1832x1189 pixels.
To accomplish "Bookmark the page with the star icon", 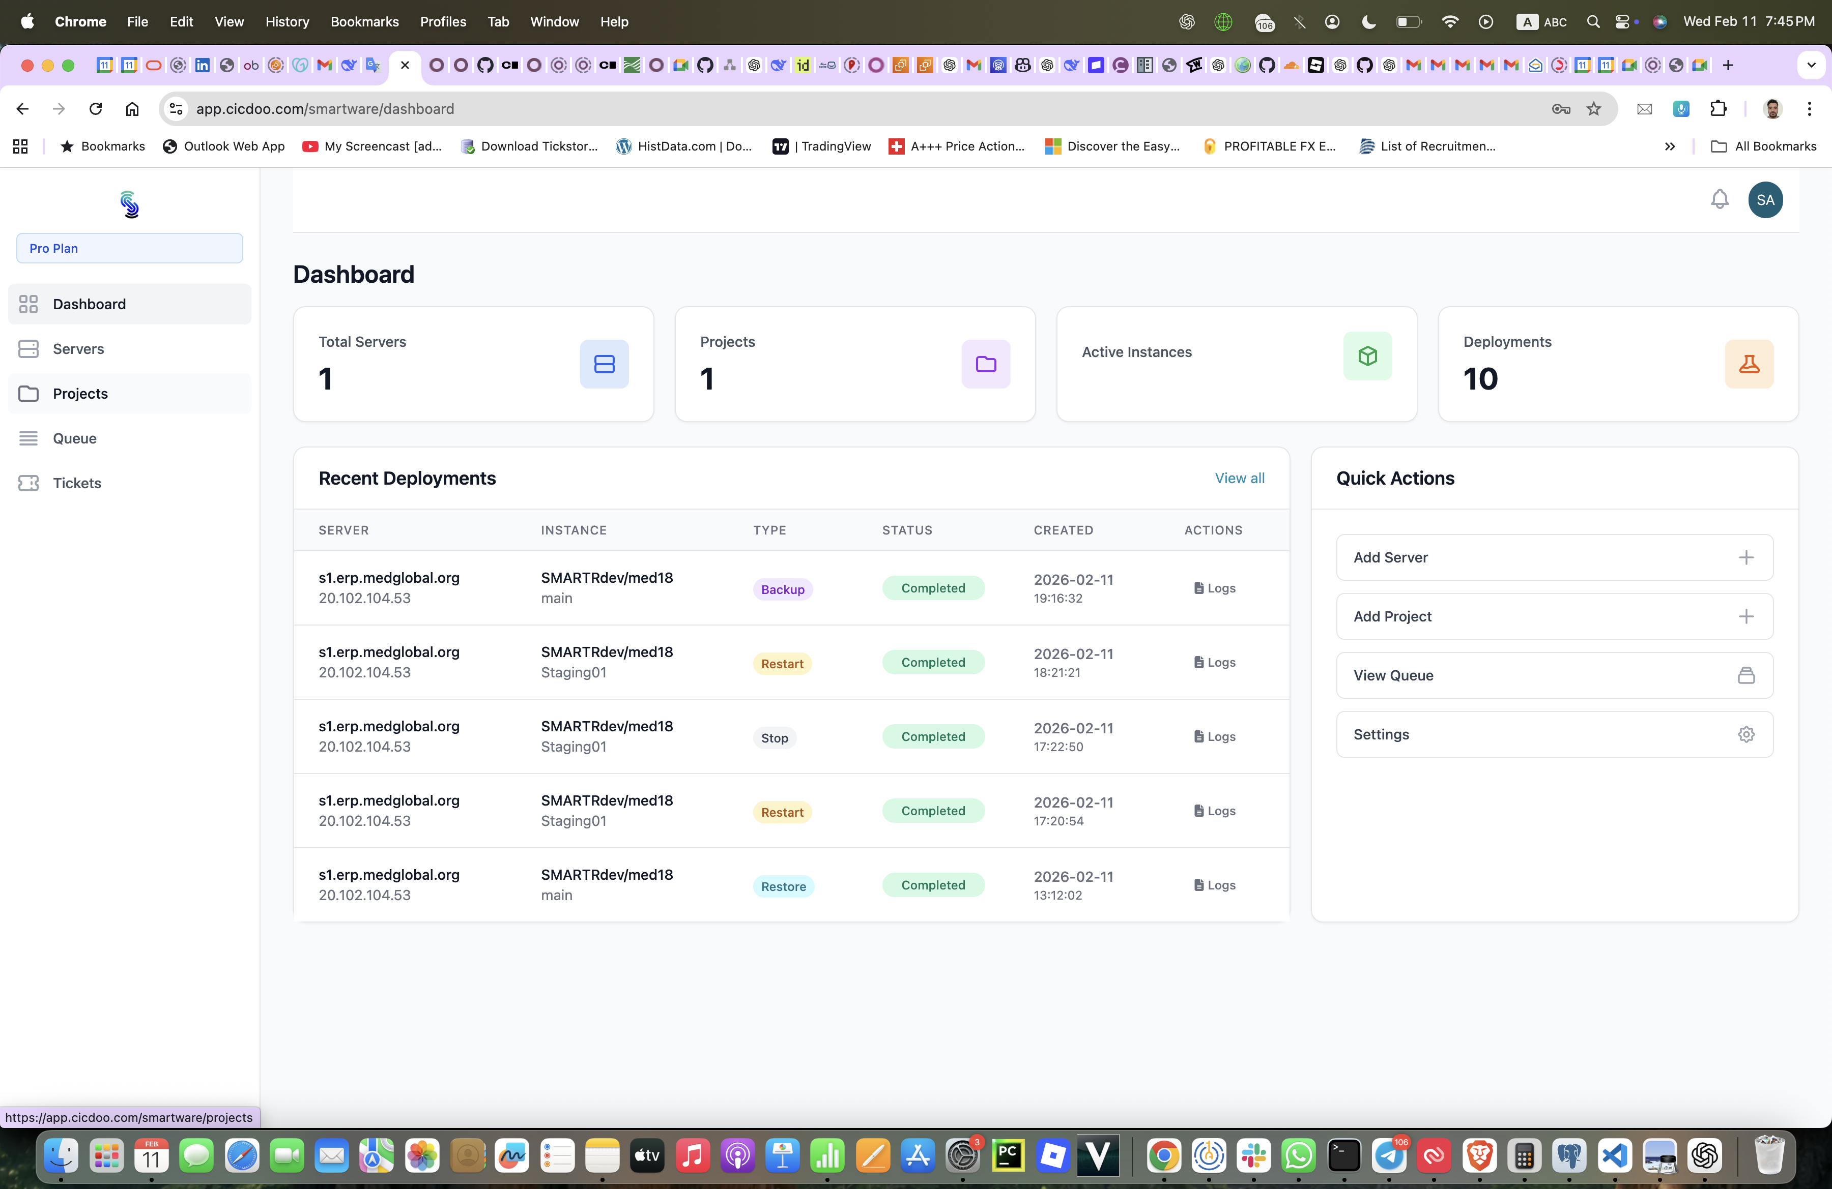I will (x=1593, y=108).
